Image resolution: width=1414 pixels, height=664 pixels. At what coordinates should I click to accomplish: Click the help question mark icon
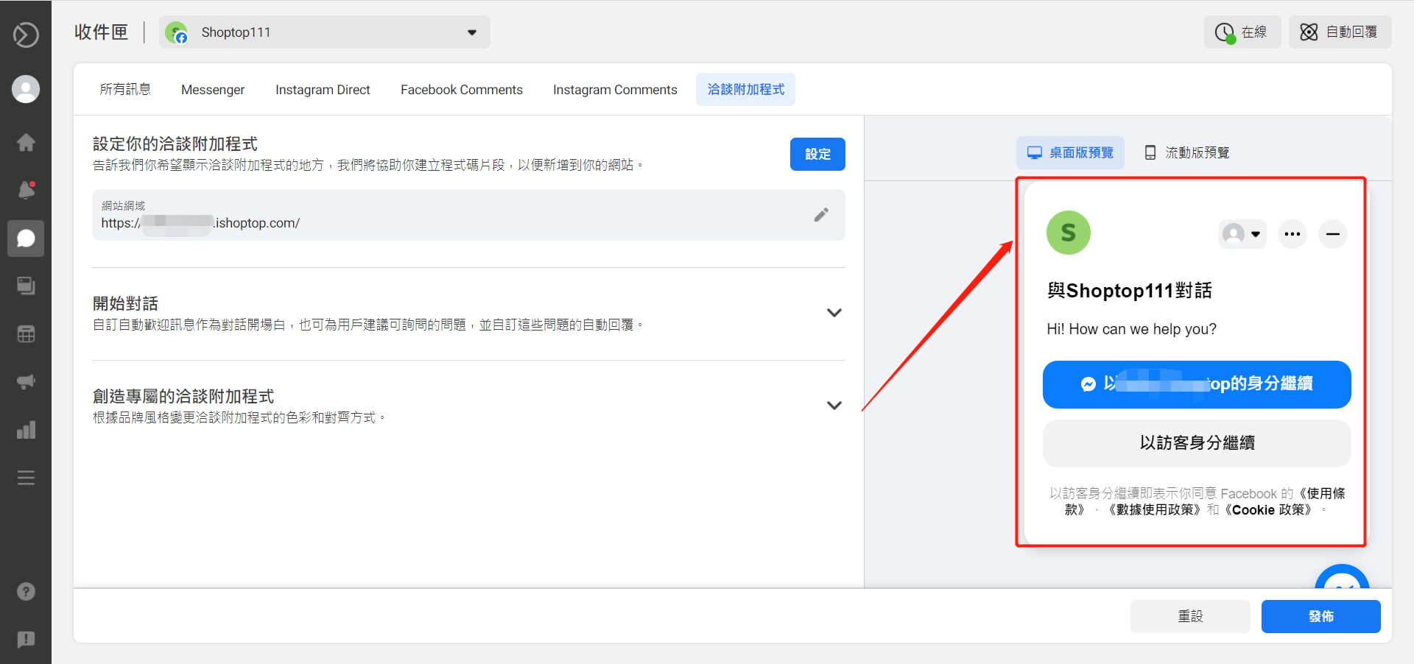(26, 591)
